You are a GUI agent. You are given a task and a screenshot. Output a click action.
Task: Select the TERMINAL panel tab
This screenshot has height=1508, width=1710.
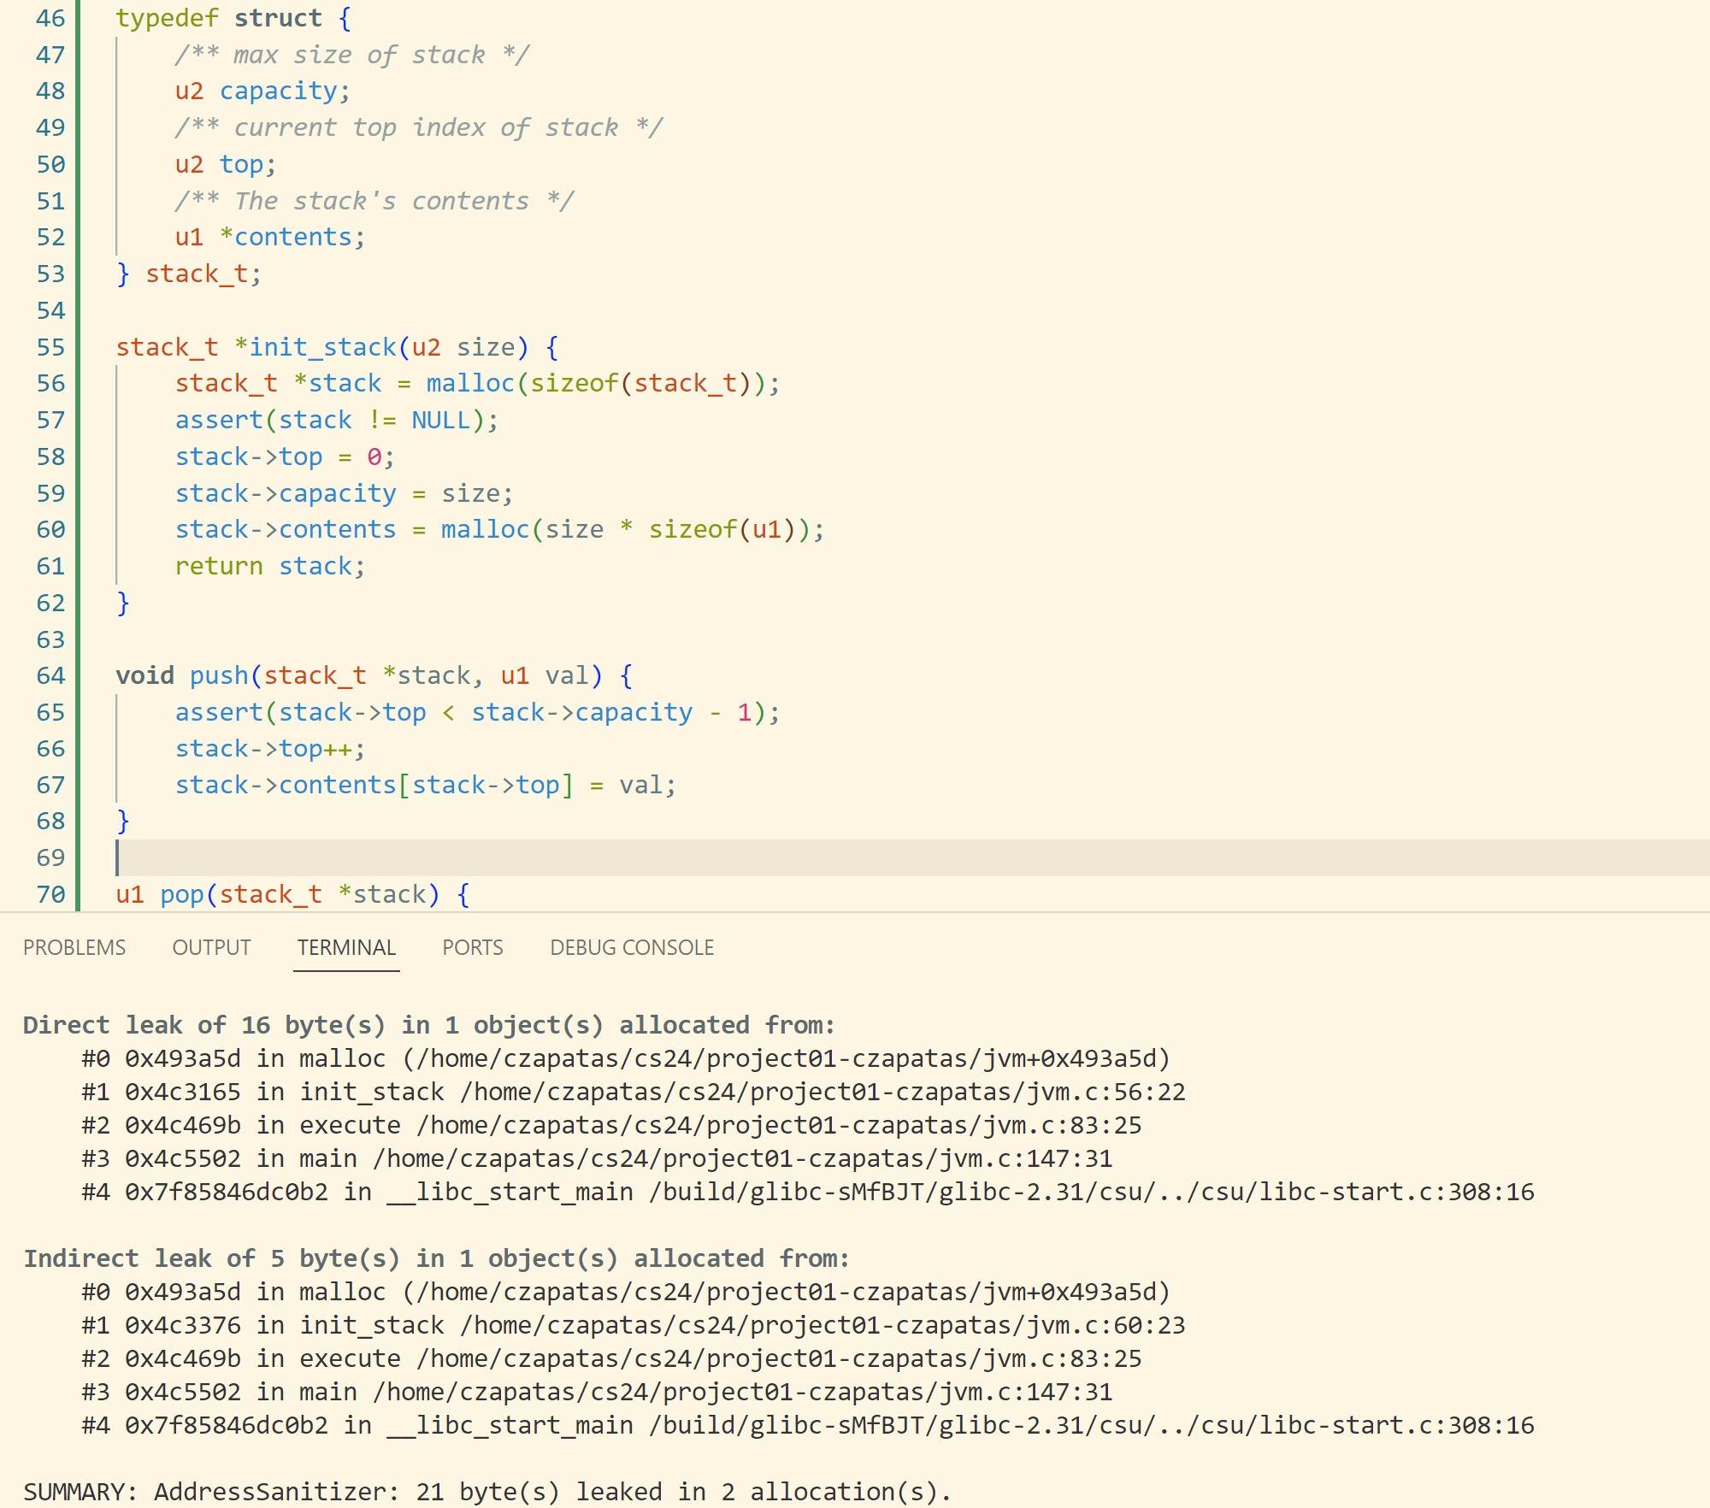(346, 947)
